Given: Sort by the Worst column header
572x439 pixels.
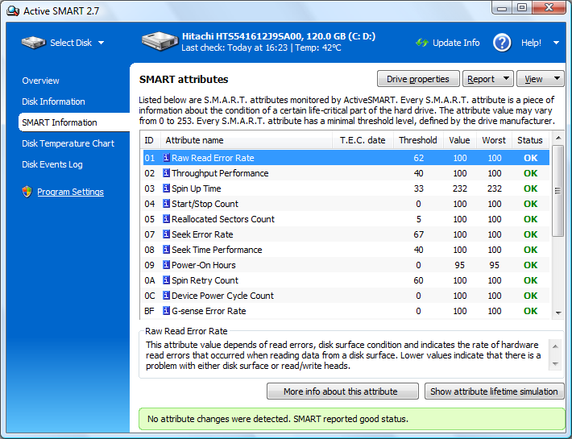Looking at the screenshot, I should 494,140.
